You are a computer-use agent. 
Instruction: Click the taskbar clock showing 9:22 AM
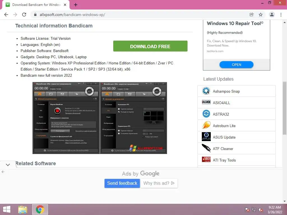(275, 209)
